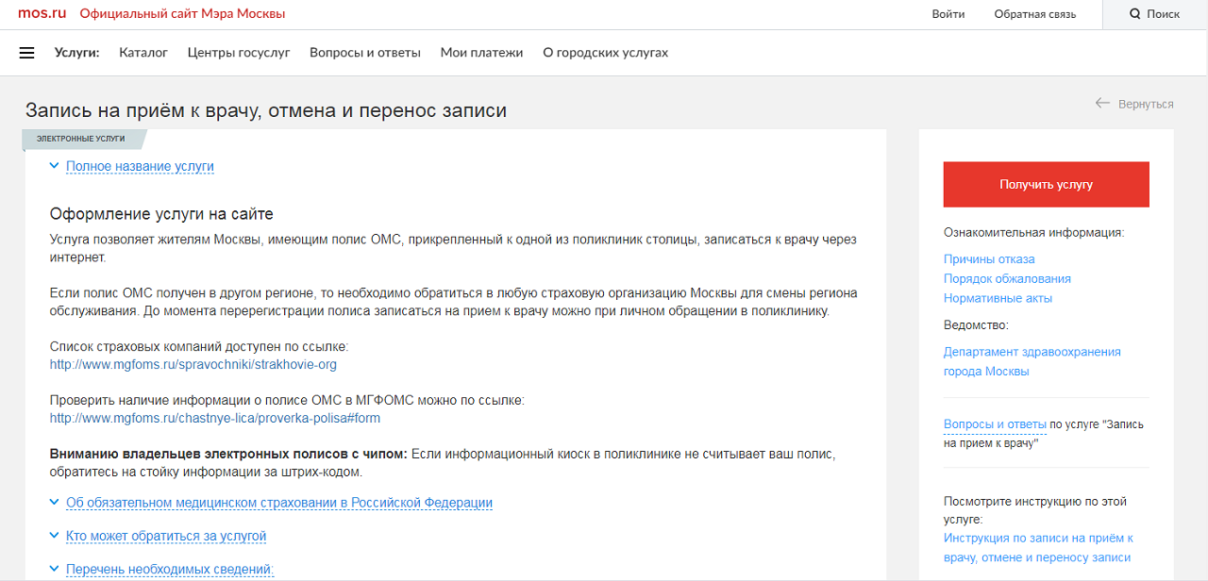Open the hamburger menu icon
This screenshot has width=1208, height=581.
coord(26,53)
